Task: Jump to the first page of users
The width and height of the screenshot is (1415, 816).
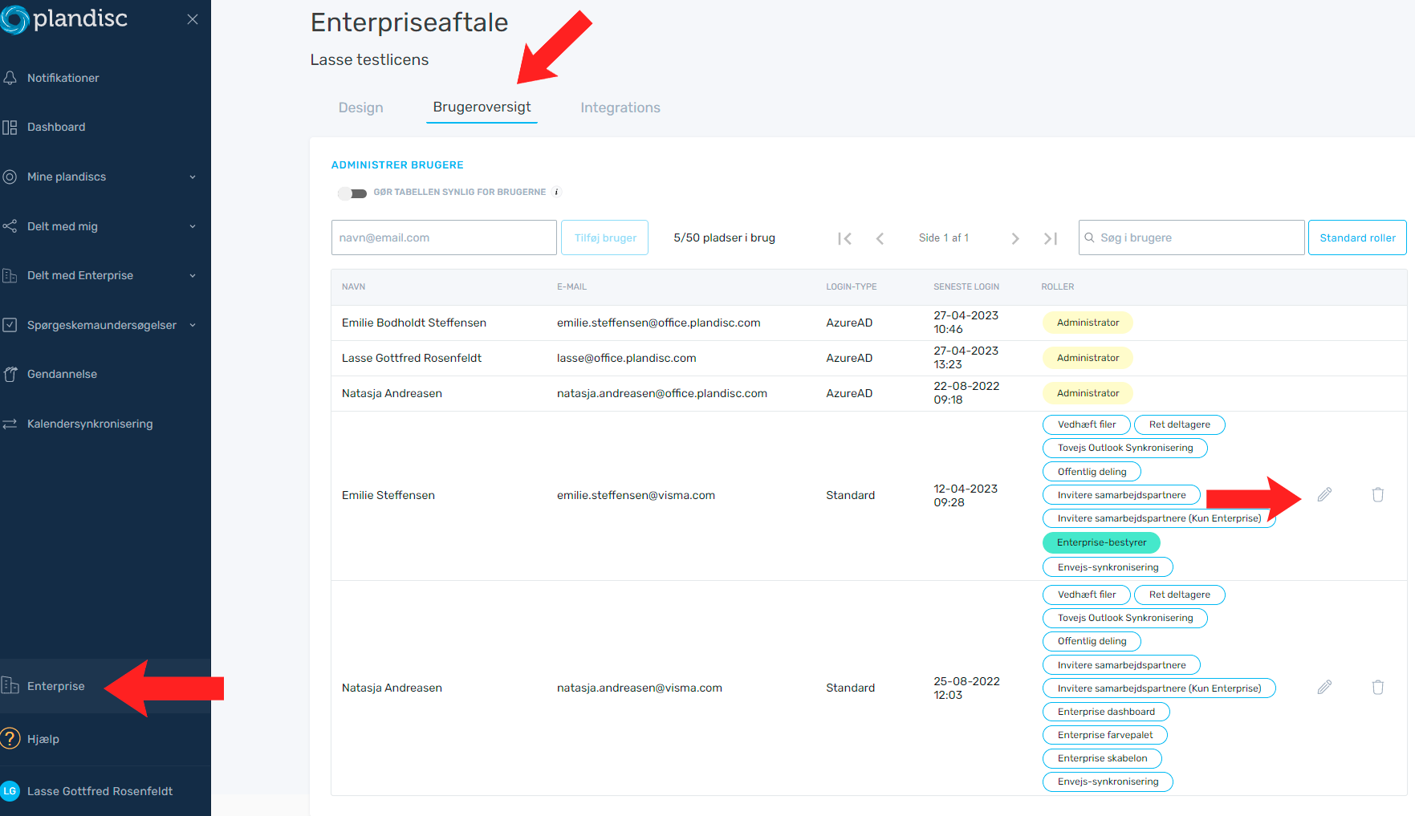Action: click(x=844, y=238)
